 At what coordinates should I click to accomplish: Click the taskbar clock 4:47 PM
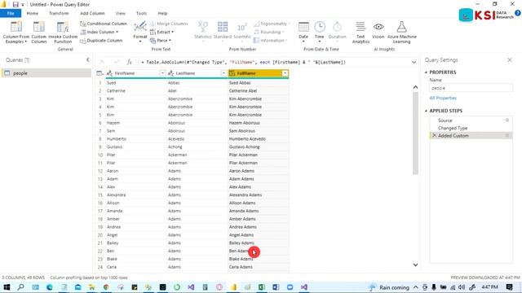tap(489, 287)
